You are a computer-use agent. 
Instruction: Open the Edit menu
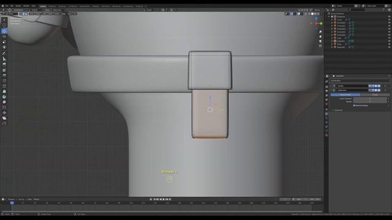(12, 6)
